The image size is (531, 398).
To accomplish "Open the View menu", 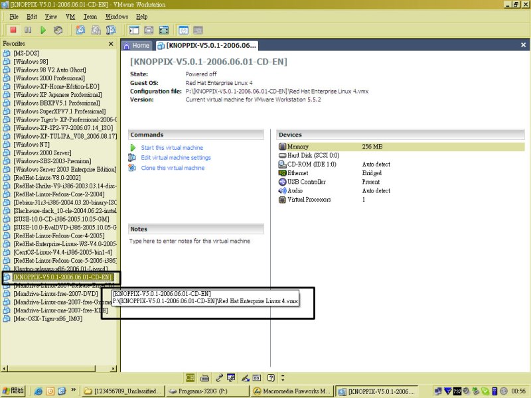I will (x=51, y=17).
